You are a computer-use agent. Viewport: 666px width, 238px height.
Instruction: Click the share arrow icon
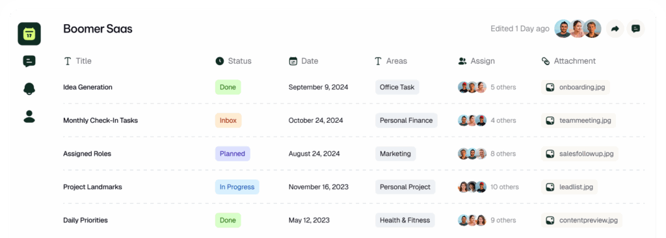click(x=615, y=29)
